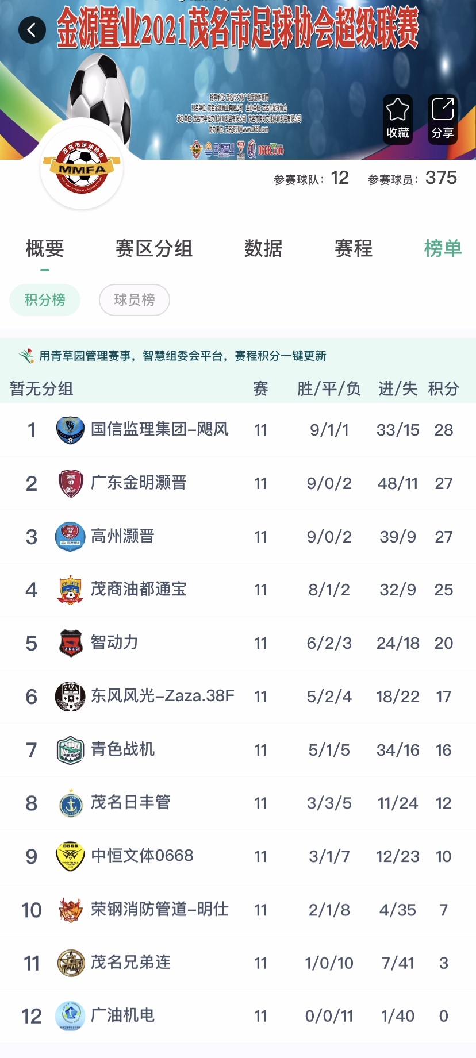Click 智动力 team logo

(x=70, y=643)
